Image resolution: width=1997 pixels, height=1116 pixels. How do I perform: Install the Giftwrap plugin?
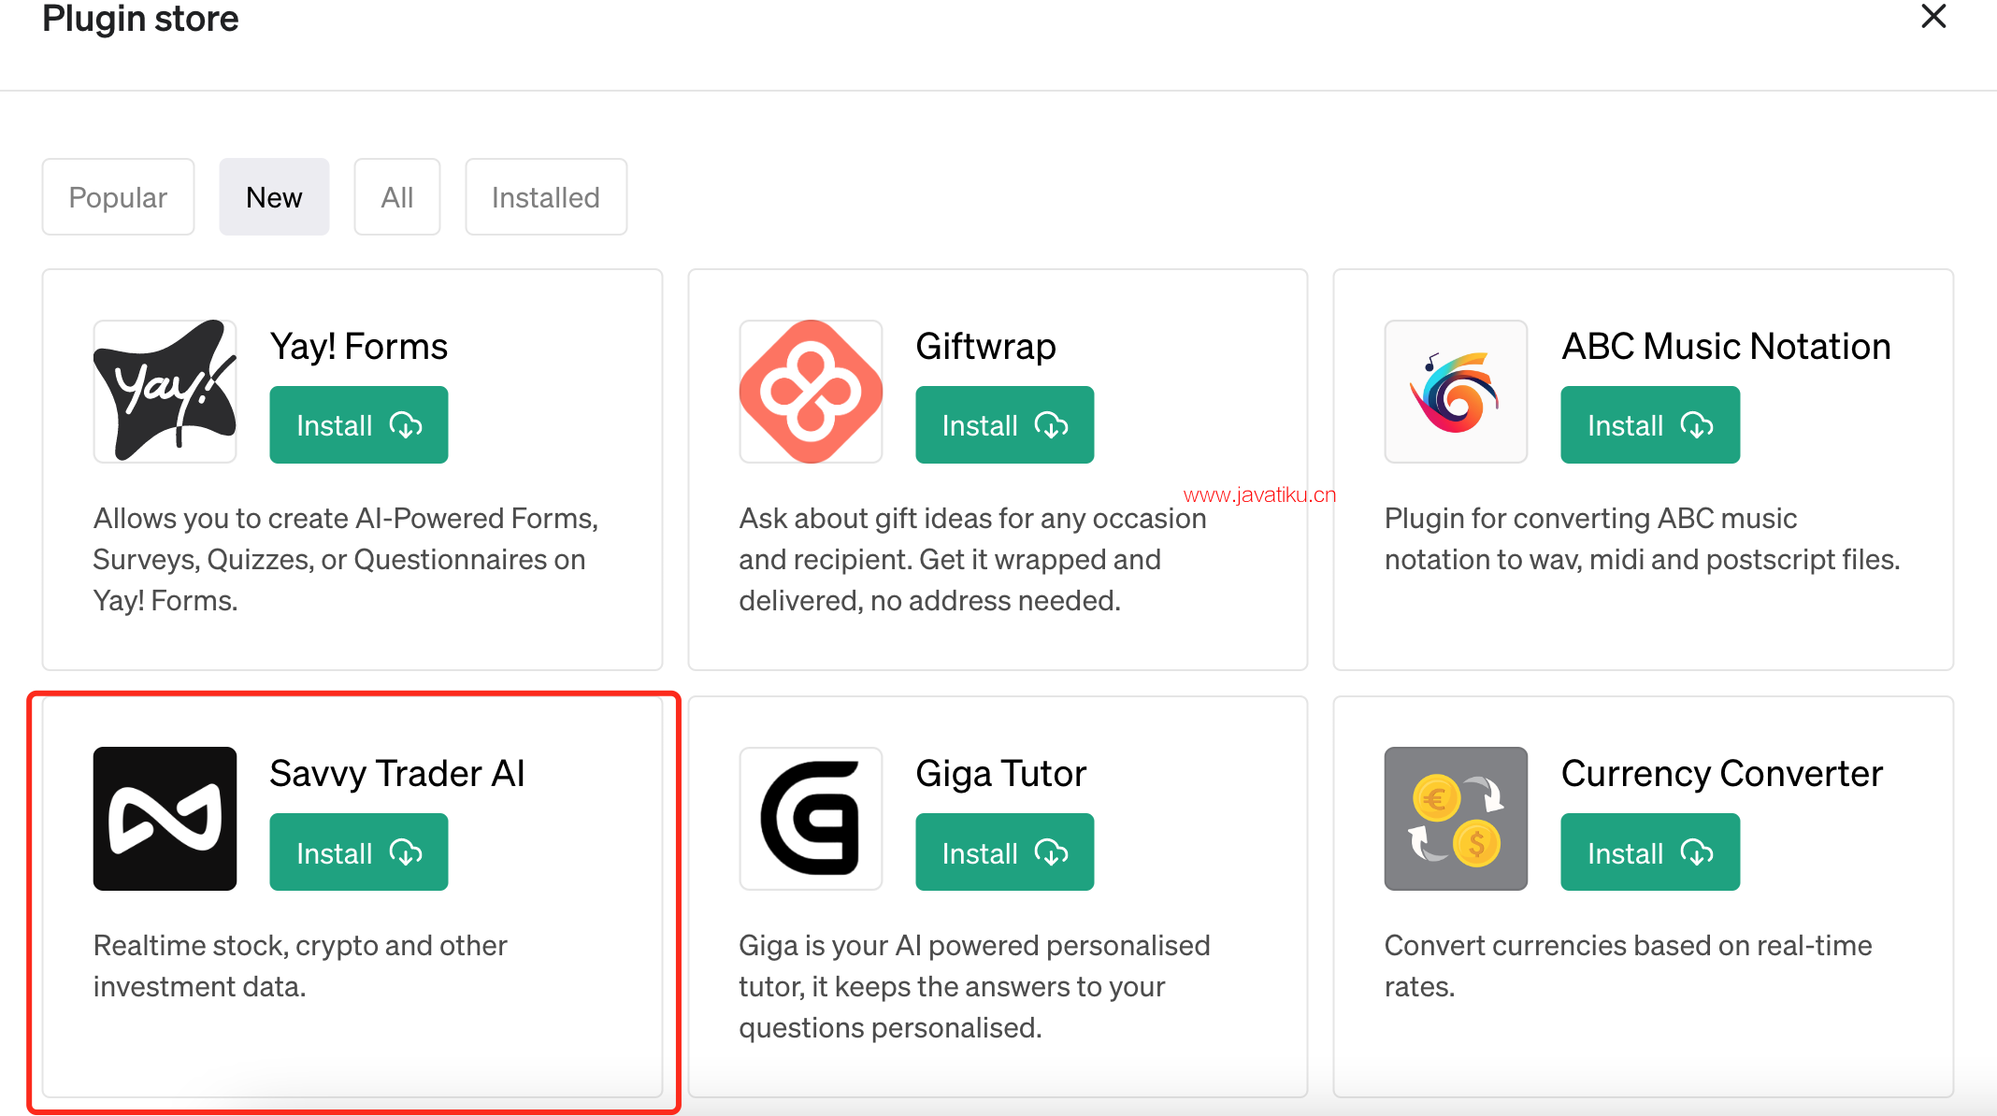tap(1005, 425)
